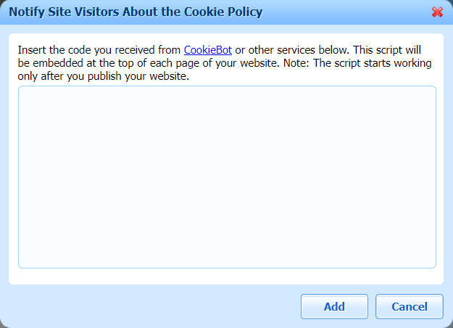The image size is (453, 328).
Task: Click the dialog title text
Action: click(136, 12)
